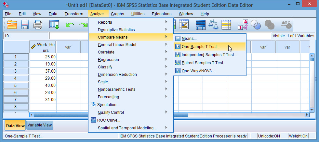Click the cell containing 37.00

click(x=43, y=71)
